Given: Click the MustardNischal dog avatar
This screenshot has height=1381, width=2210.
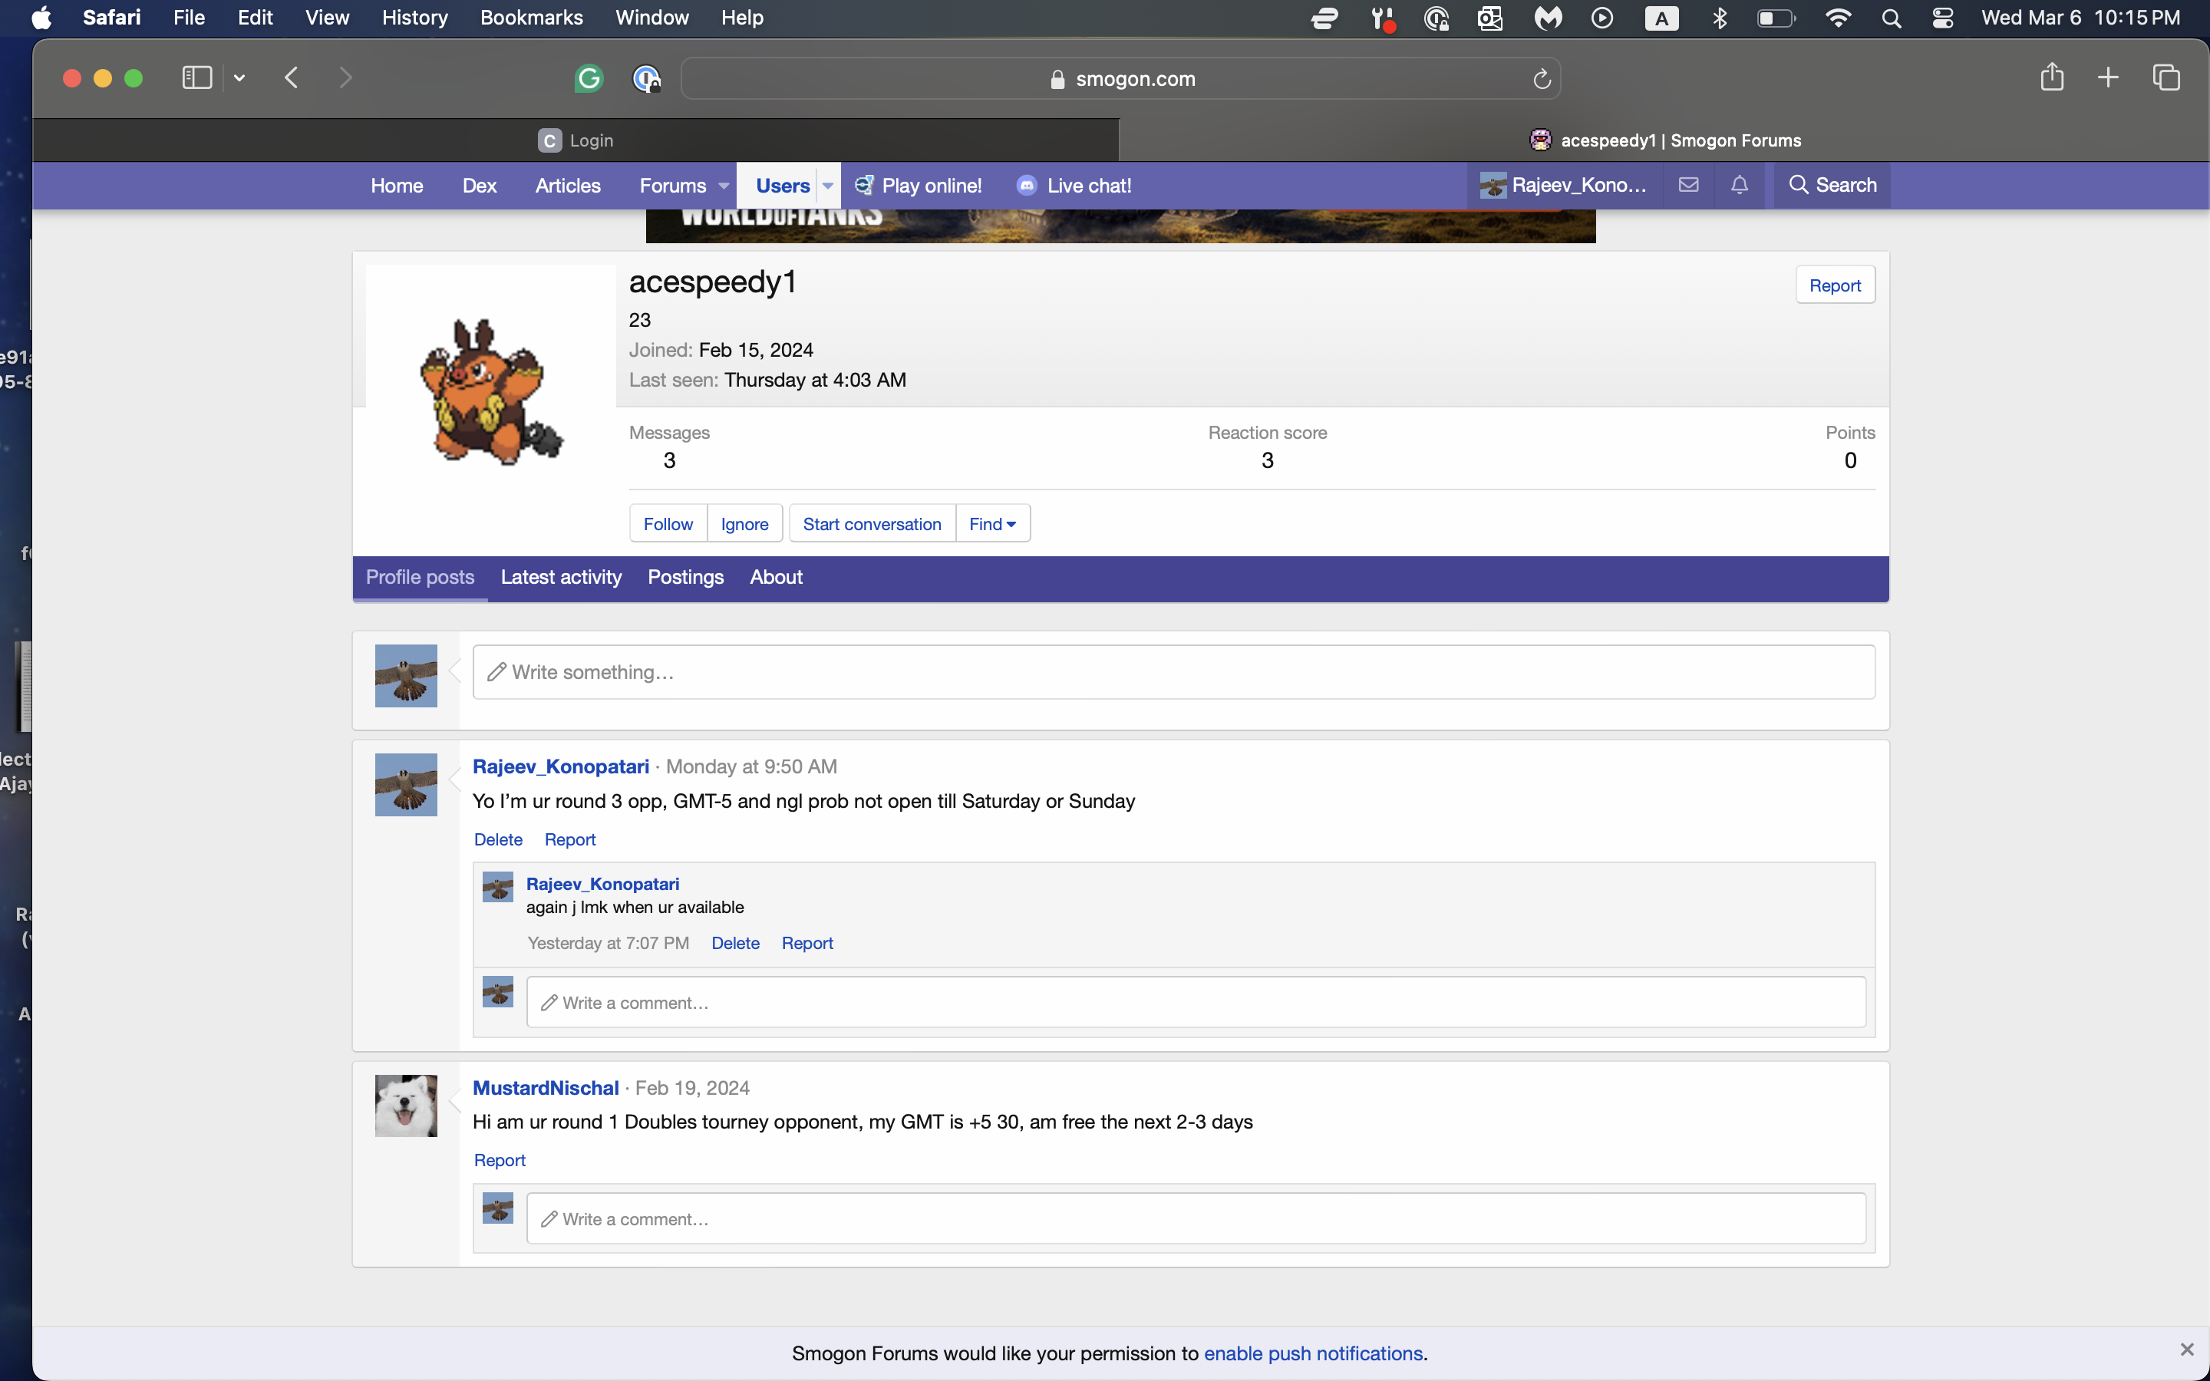Looking at the screenshot, I should tap(407, 1105).
